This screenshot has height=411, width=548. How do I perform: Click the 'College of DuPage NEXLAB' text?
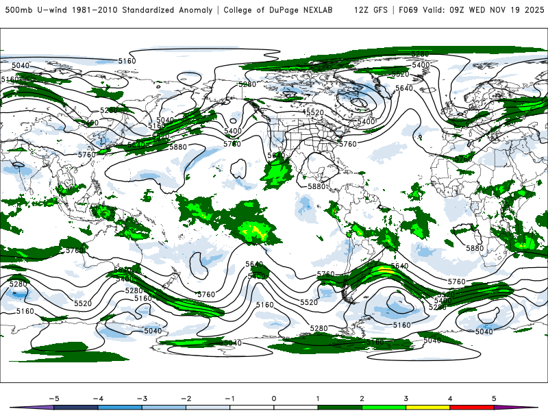coord(278,10)
